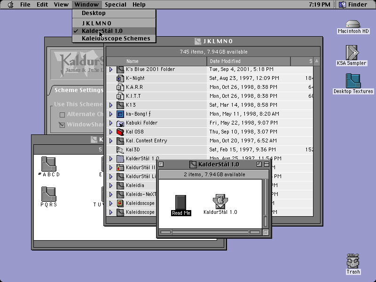The height and width of the screenshot is (282, 376).
Task: Expand the K's Blue 2001 Folder disclosure triangle
Action: 111,69
